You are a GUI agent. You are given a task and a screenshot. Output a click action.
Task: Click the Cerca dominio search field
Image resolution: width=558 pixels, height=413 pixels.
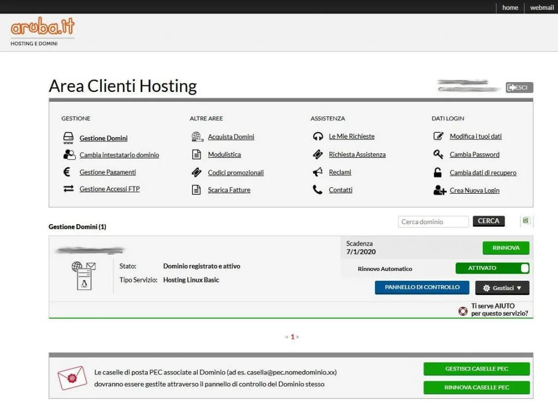click(x=433, y=221)
